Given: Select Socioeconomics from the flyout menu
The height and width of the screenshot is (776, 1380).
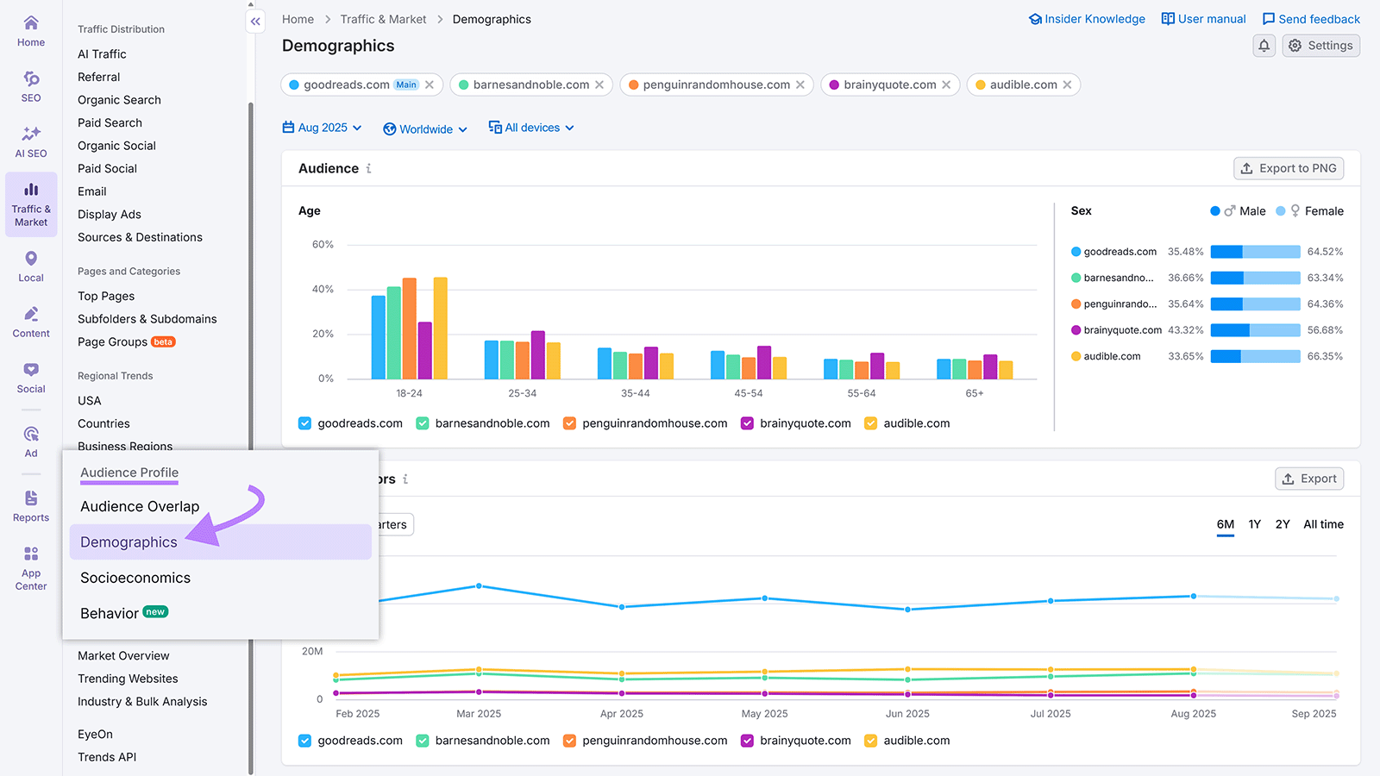Looking at the screenshot, I should coord(135,578).
